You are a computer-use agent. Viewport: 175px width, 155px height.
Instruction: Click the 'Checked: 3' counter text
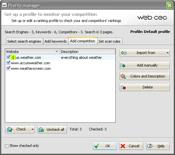point(98,129)
